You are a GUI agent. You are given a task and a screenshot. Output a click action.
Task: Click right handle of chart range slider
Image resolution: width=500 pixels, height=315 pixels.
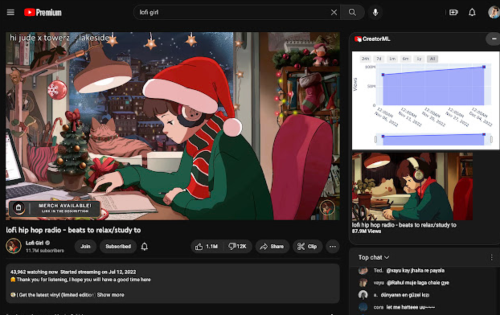tap(491, 139)
